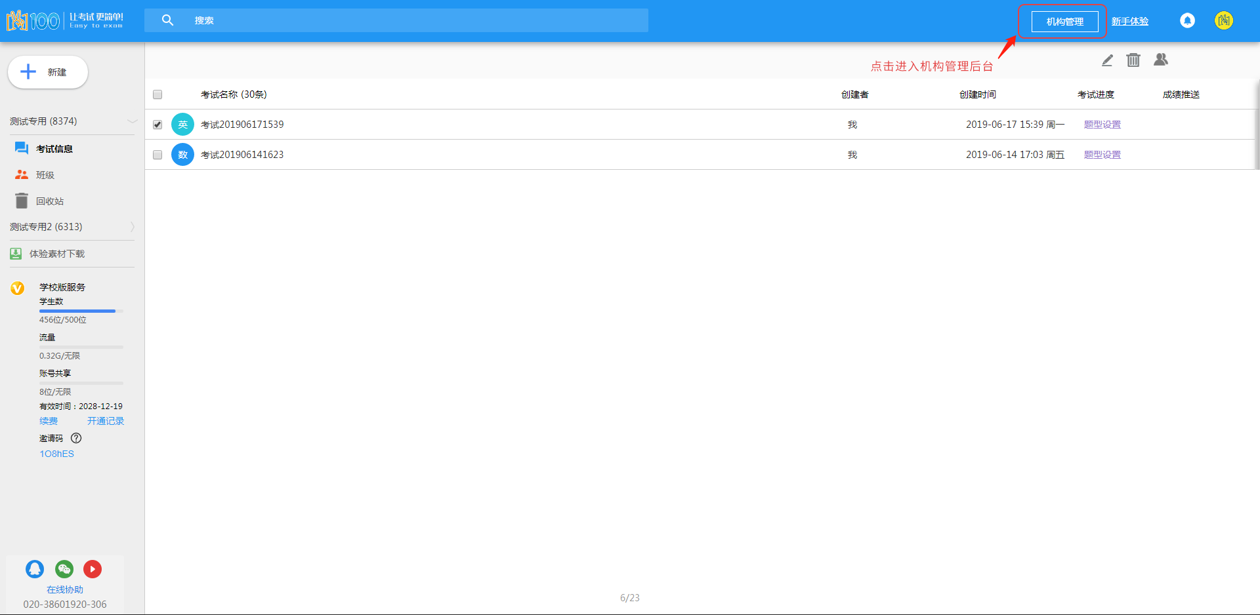
Task: Click the red video play icon
Action: pos(93,569)
